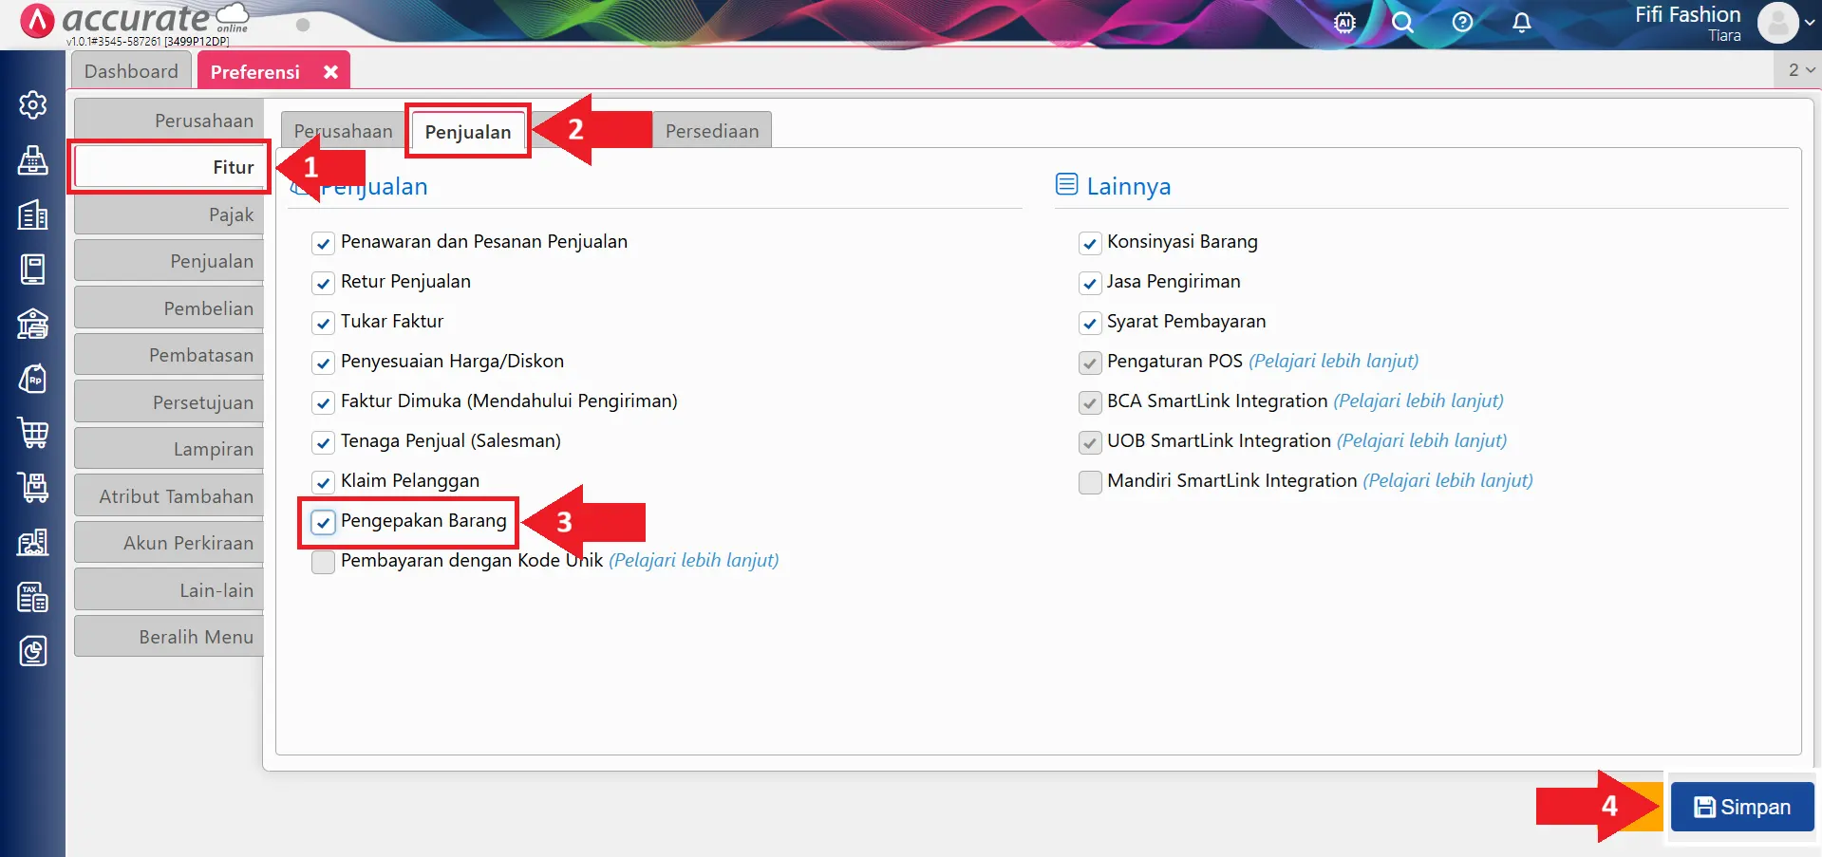Image resolution: width=1822 pixels, height=857 pixels.
Task: Open Pelajari lebih lanjut link for Pengaturan POS
Action: coord(1333,362)
